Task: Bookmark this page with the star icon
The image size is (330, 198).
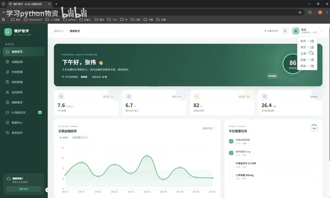Action: (300, 13)
